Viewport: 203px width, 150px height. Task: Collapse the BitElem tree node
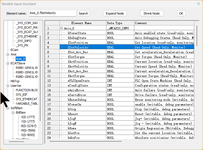[13, 112]
